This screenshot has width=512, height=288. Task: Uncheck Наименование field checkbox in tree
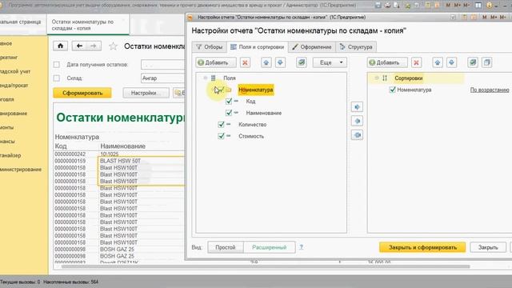tap(229, 113)
